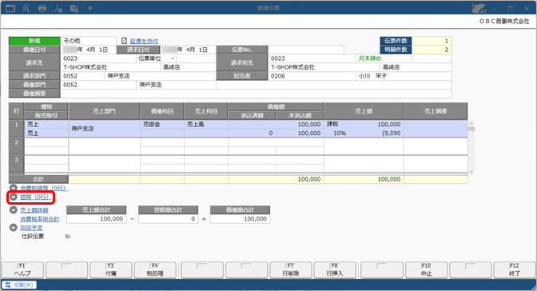Screen dimensions: 537x291
Task: Click the printer icon in the title bar
Action: (42, 8)
